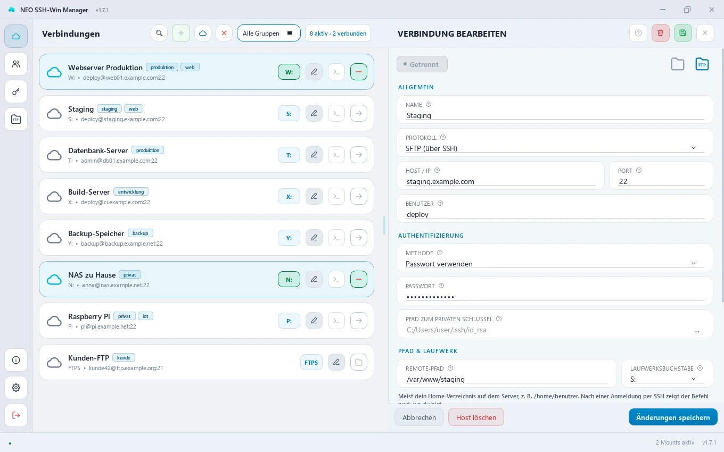724x452 pixels.
Task: Click the help question mark in editor header
Action: [x=638, y=33]
